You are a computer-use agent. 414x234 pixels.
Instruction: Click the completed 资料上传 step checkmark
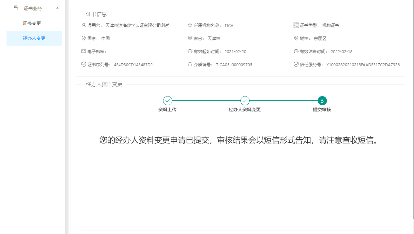coord(167,101)
